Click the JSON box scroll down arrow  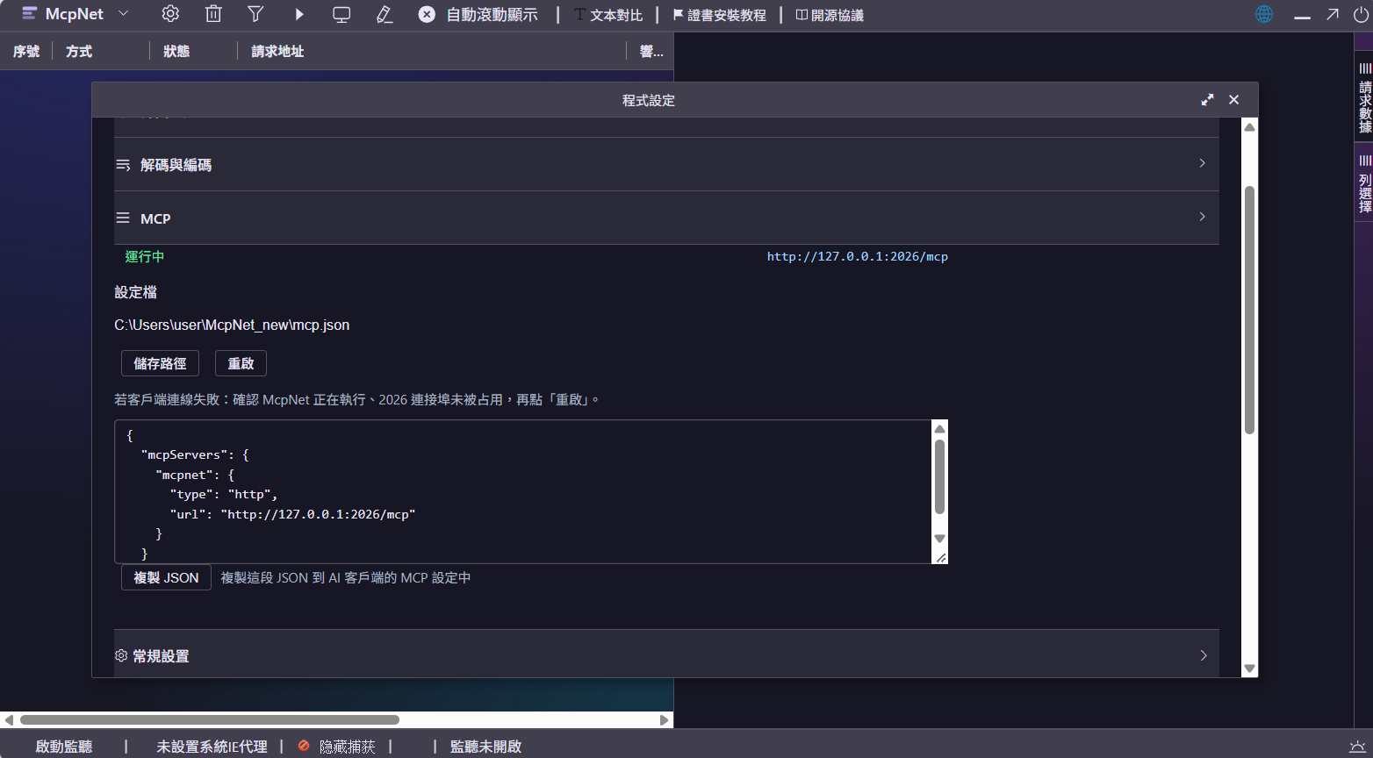click(x=939, y=539)
